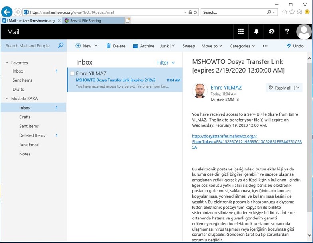The height and width of the screenshot is (243, 313).
Task: Open the Move to dropdown
Action: point(212,46)
